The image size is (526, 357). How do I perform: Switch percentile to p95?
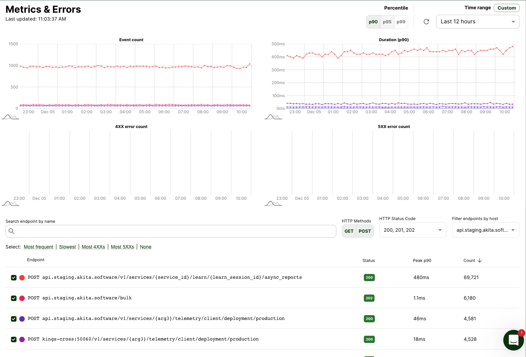pos(387,22)
